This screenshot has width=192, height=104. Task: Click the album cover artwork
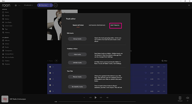point(55,25)
